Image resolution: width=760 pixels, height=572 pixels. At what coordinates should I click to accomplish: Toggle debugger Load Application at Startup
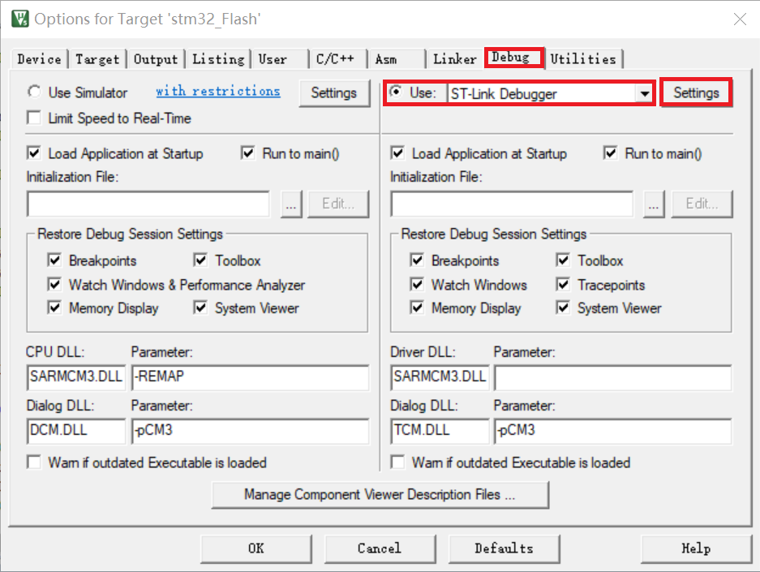click(x=397, y=153)
